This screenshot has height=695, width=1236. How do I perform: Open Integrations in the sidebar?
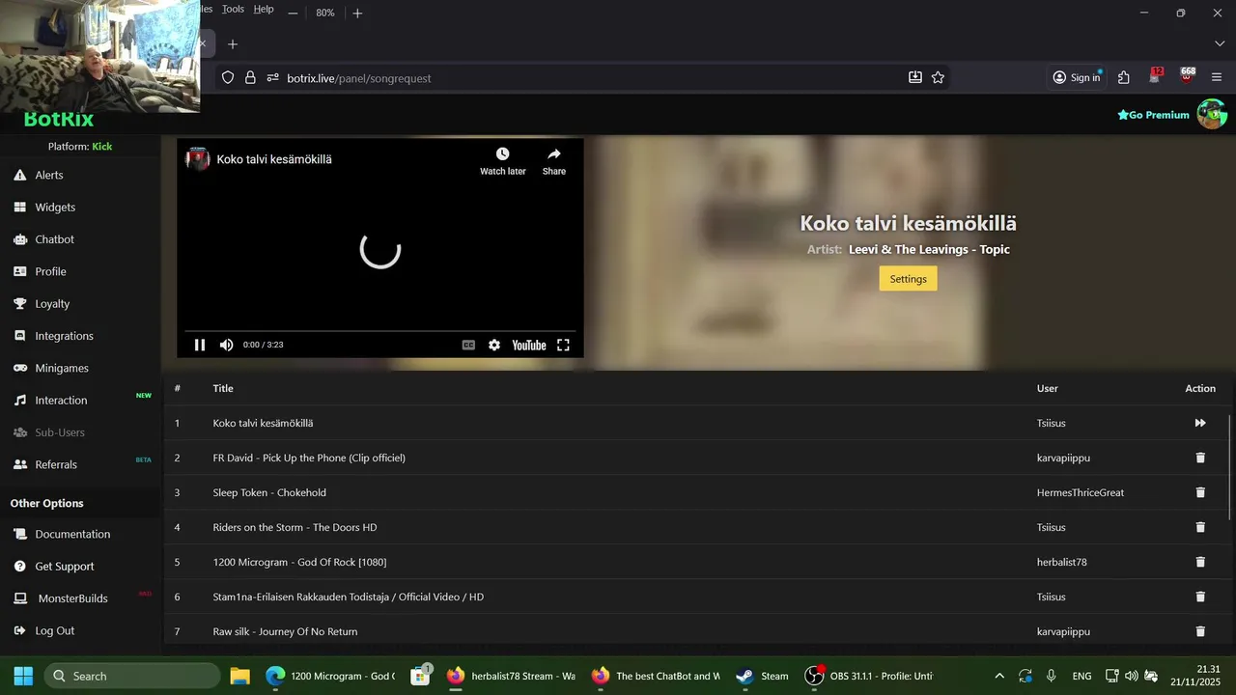(64, 336)
